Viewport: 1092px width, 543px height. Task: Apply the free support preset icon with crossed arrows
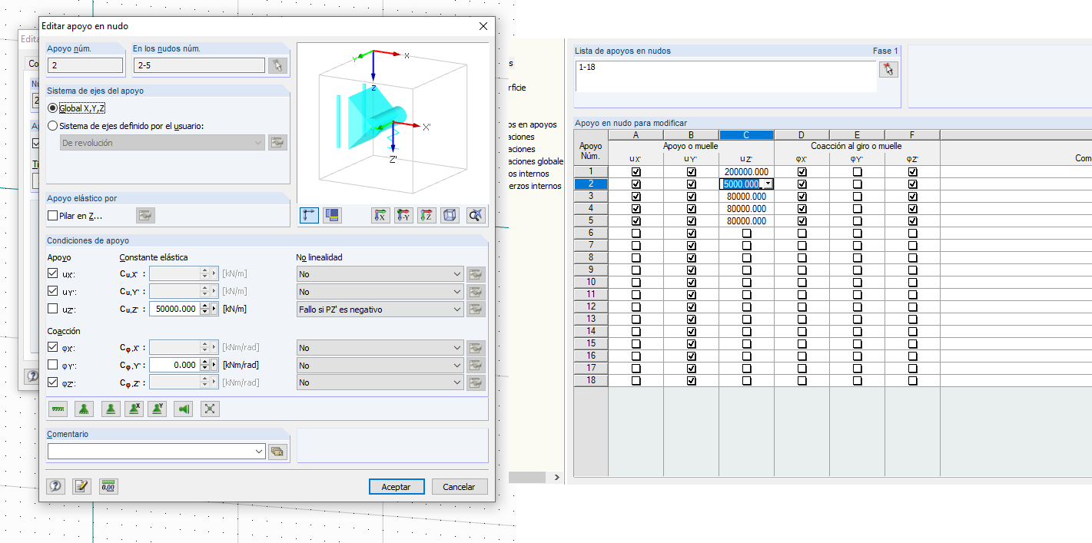210,409
